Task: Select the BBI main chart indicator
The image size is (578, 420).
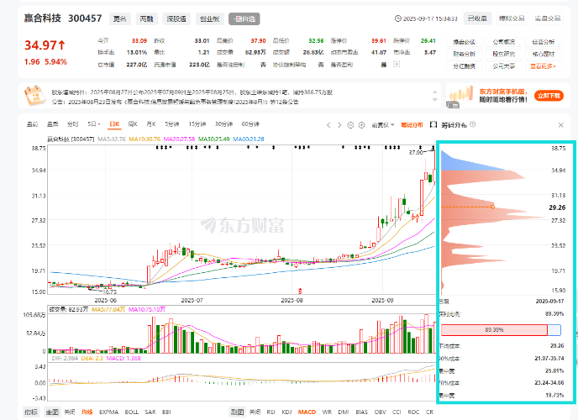Action: coord(166,412)
